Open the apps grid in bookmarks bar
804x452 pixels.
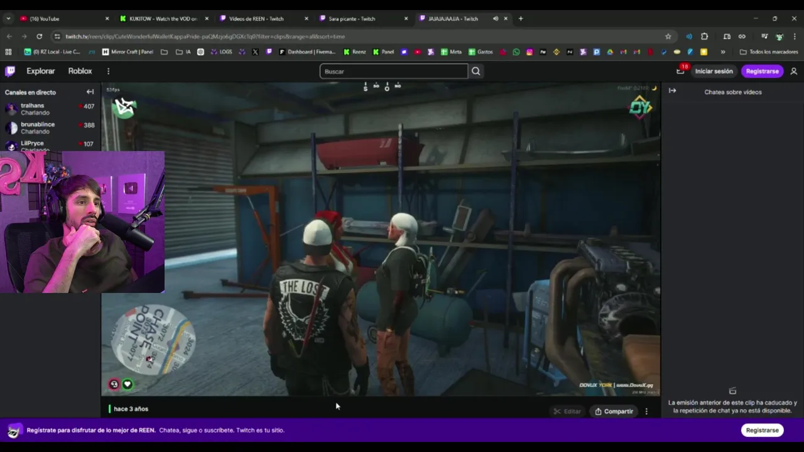click(x=8, y=52)
